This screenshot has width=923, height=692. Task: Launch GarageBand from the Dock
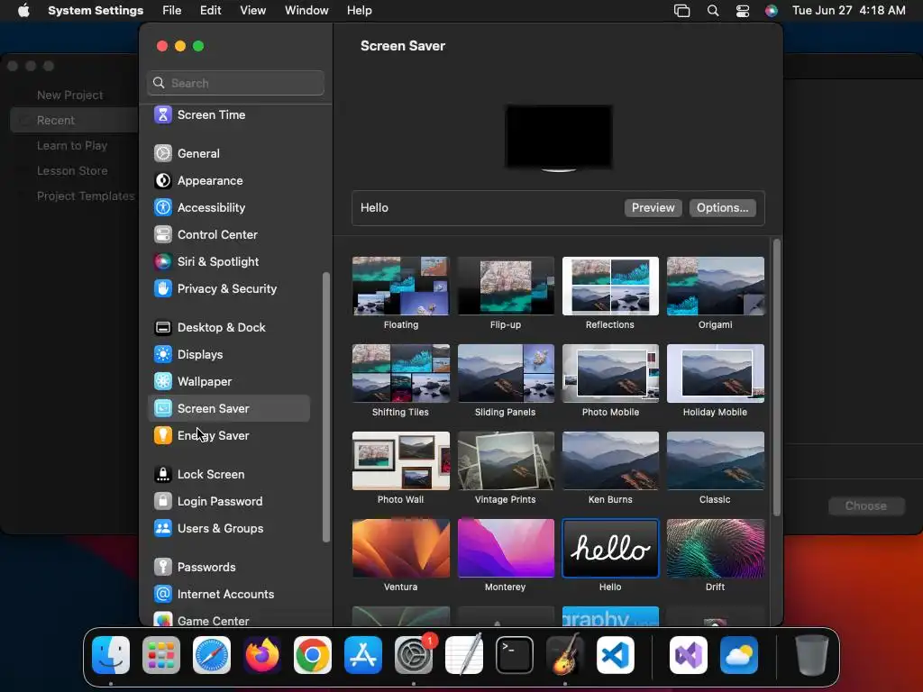565,655
